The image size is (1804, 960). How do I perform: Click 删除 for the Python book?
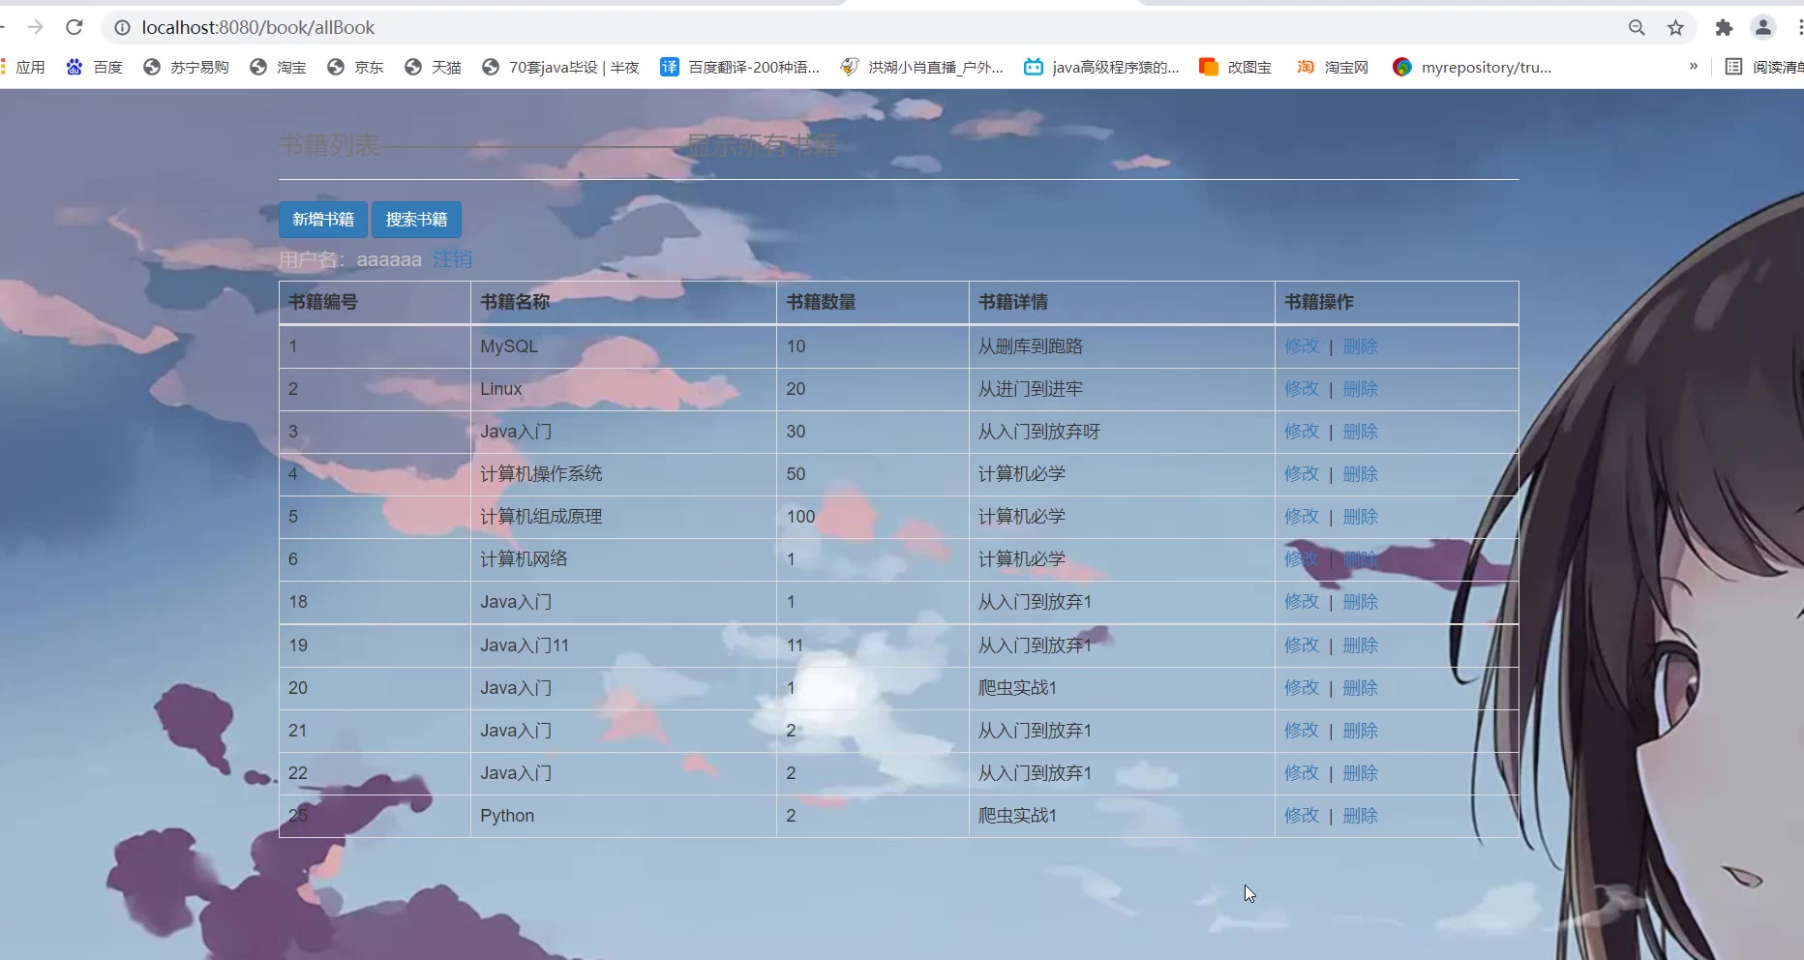[1360, 816]
